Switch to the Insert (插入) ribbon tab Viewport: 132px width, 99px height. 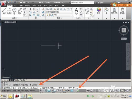point(15,6)
